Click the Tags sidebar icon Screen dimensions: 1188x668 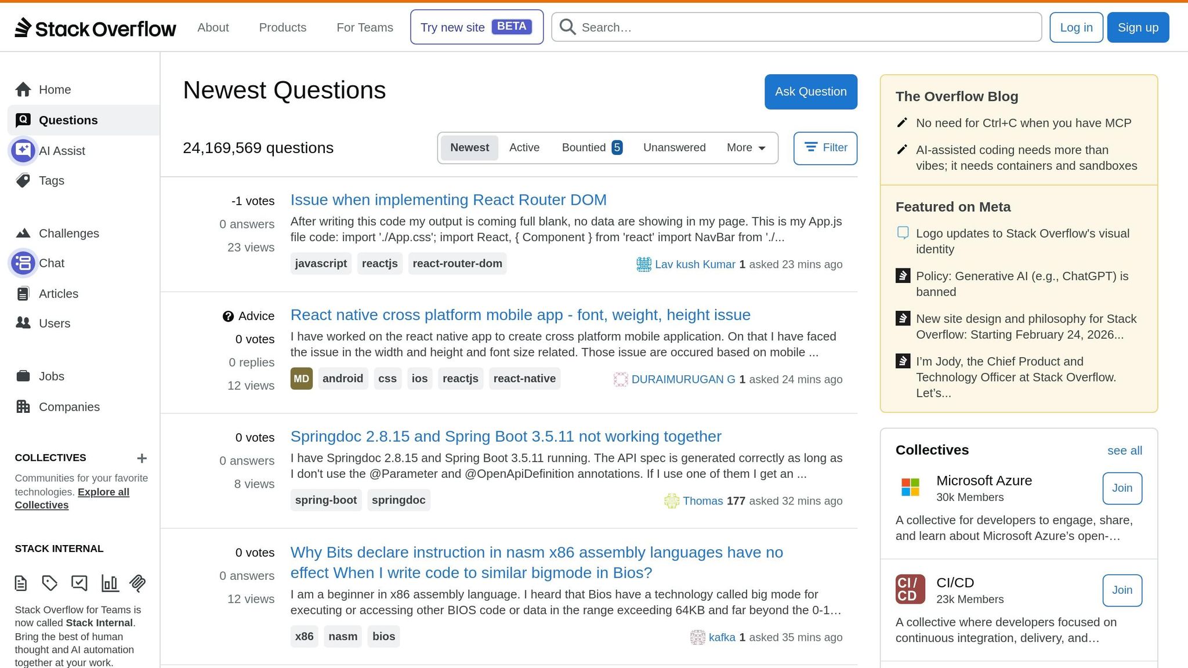tap(23, 180)
